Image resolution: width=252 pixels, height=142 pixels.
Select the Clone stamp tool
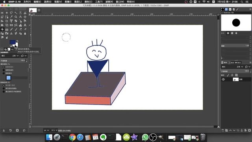click(x=11, y=34)
